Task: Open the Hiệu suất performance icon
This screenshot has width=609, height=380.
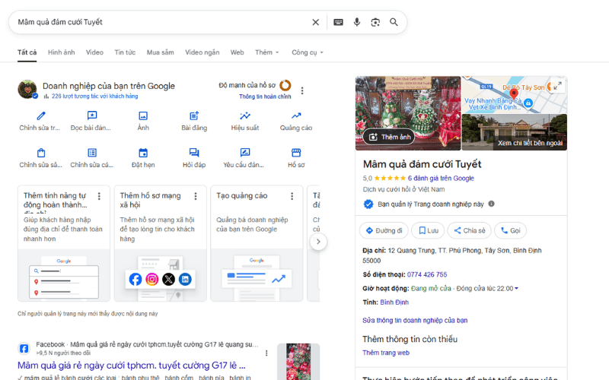Action: 245,116
